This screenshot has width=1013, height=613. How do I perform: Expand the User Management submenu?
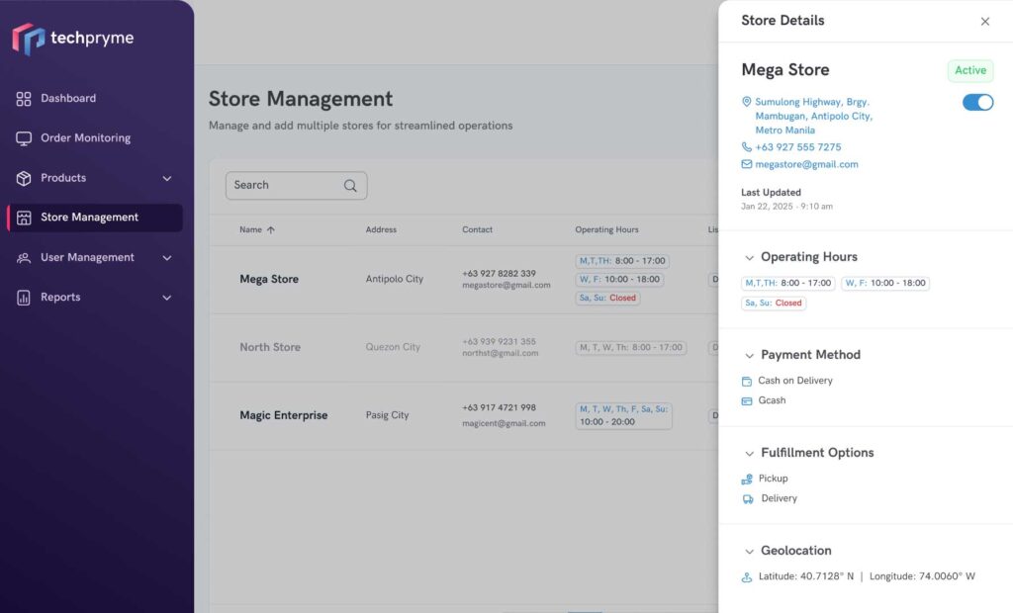click(166, 258)
